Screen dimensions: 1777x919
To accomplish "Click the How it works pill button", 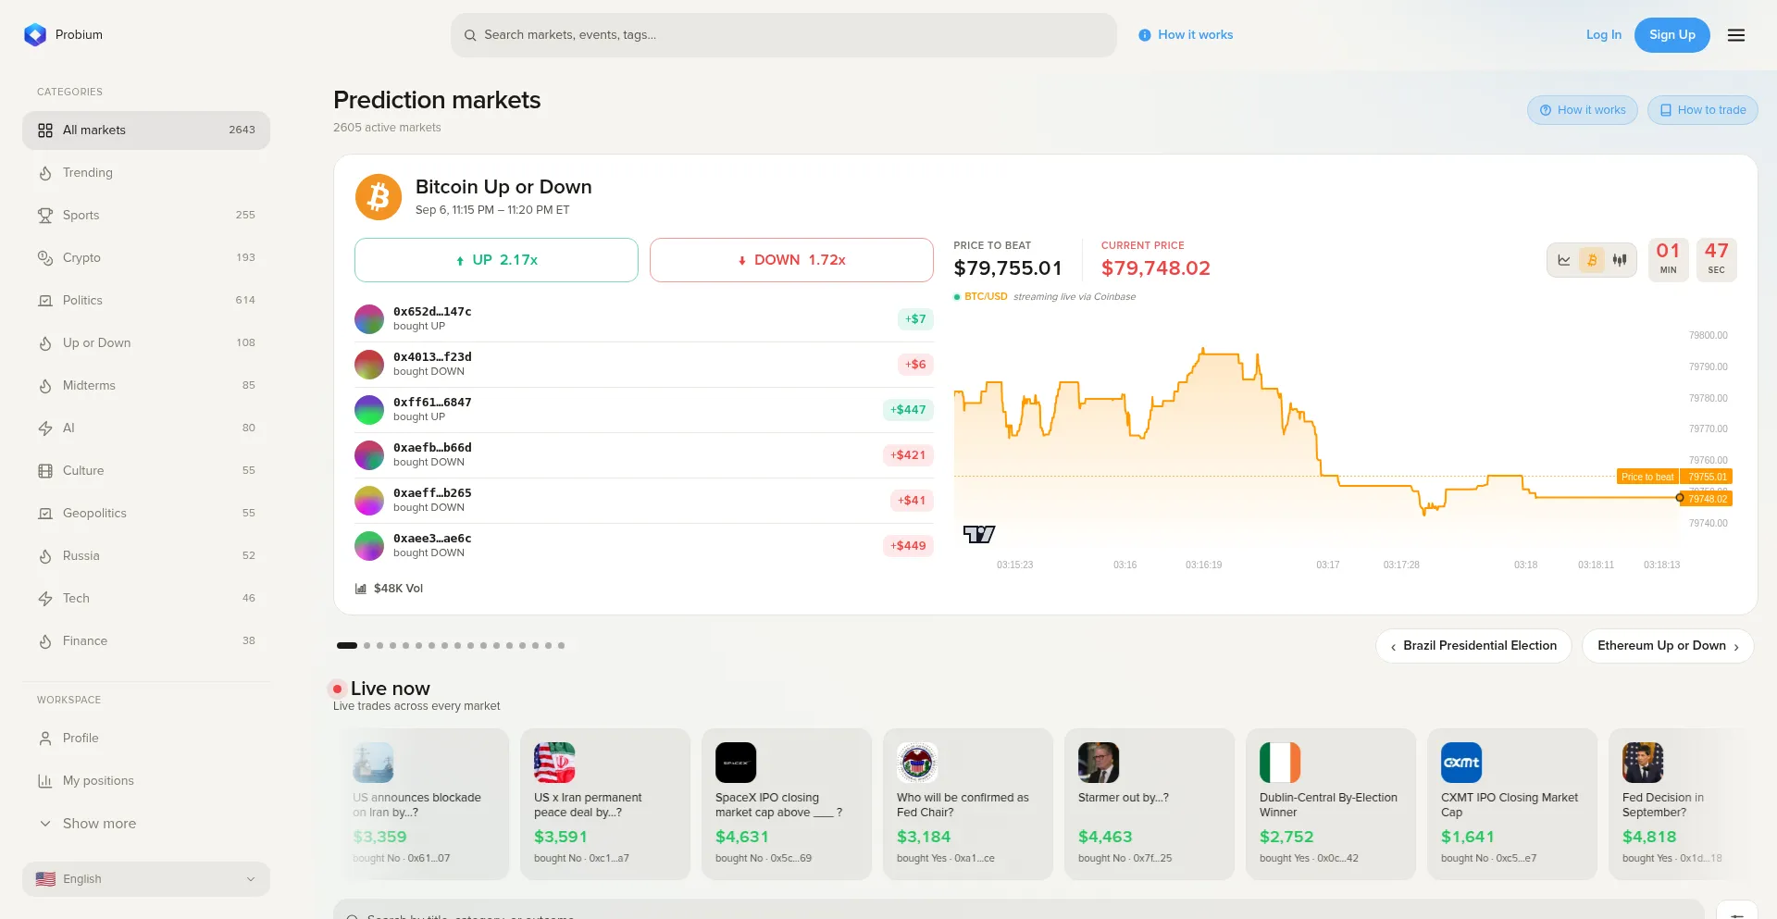I will point(1583,110).
